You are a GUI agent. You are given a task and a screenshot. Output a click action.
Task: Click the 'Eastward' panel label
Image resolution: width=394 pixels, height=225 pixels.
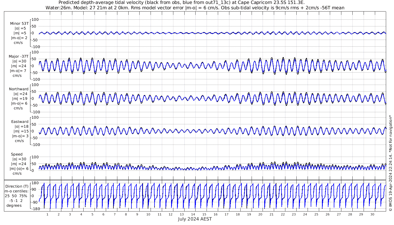coord(20,122)
